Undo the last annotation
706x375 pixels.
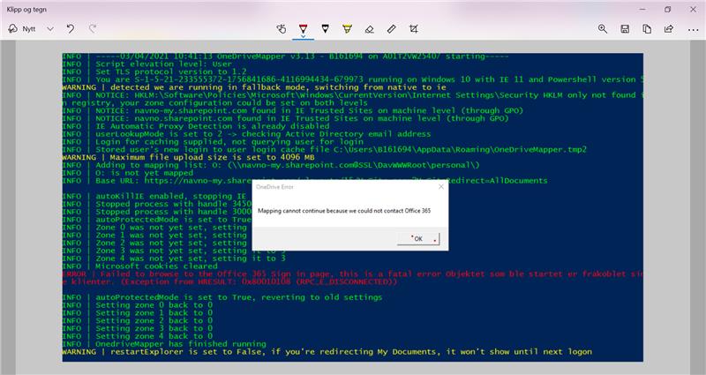pos(71,29)
